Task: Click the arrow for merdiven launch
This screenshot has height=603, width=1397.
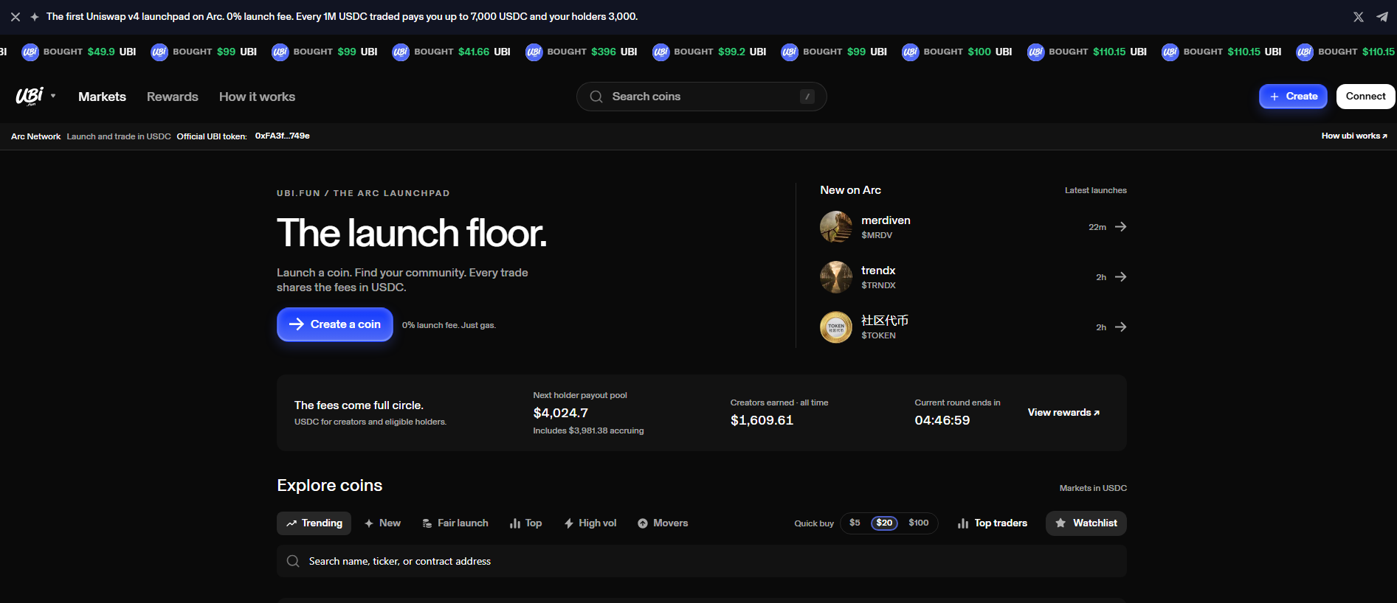Action: click(x=1120, y=227)
